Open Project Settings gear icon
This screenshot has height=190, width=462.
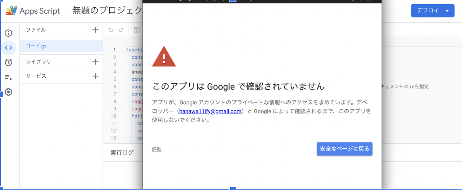pyautogui.click(x=9, y=92)
